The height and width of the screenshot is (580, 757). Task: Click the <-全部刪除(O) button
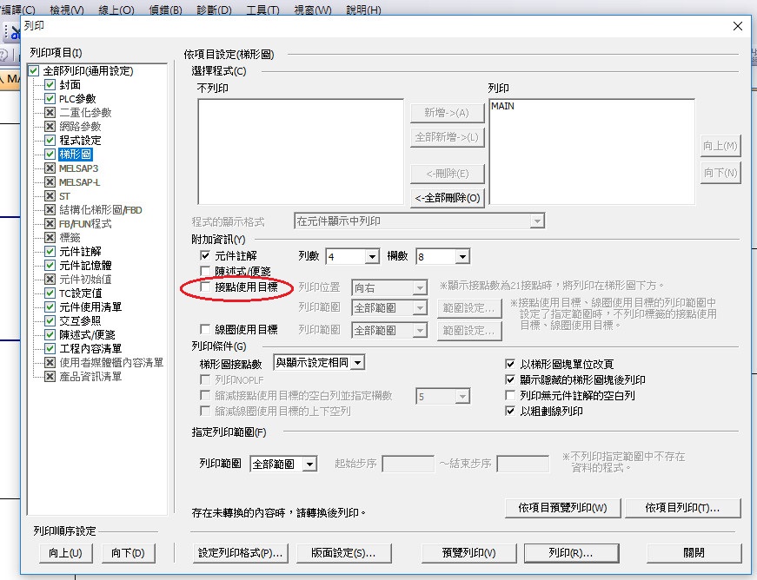point(448,198)
